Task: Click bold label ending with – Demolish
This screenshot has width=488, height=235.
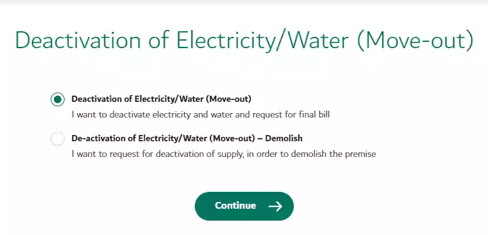Action: click(187, 138)
